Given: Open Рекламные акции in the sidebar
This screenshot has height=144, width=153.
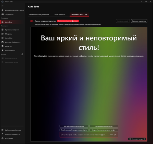Looking at the screenshot, I should [12, 62].
